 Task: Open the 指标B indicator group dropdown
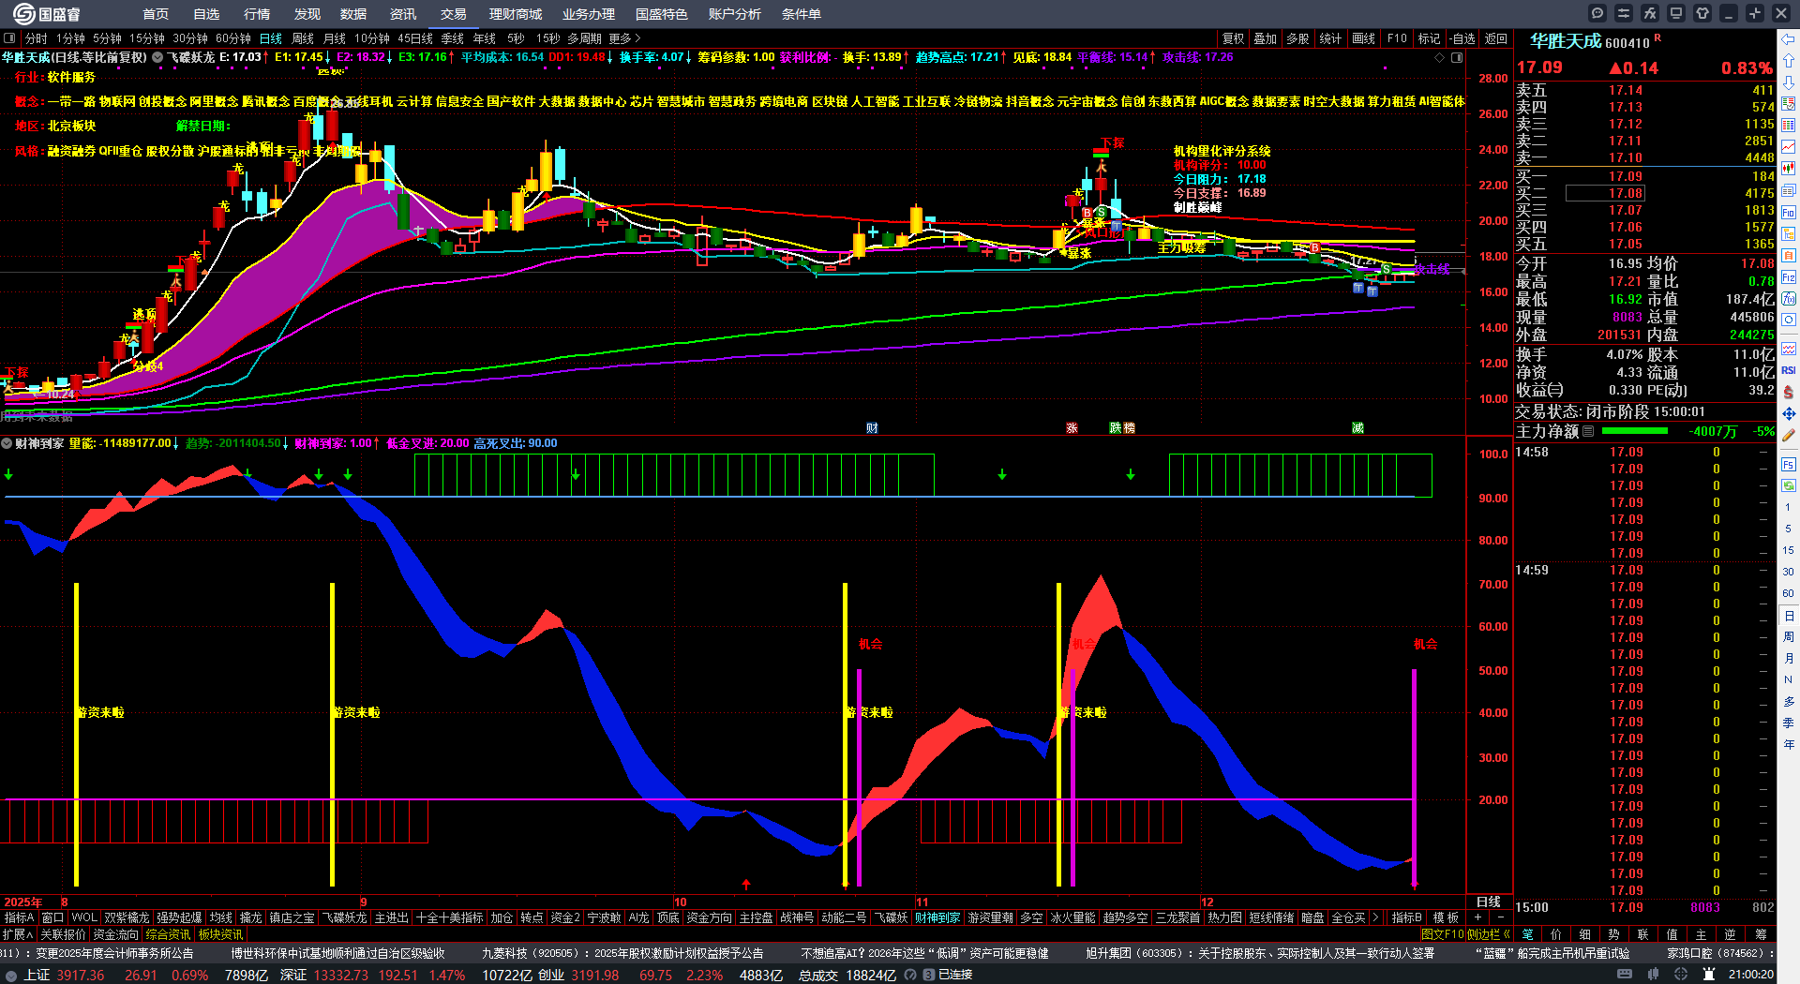(x=1407, y=917)
